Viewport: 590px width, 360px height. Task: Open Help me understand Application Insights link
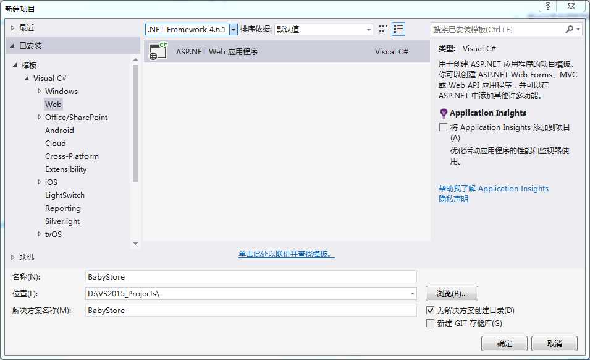coord(493,188)
